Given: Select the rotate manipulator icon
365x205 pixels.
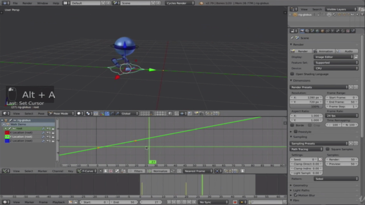Looking at the screenshot, I should pyautogui.click(x=112, y=113).
